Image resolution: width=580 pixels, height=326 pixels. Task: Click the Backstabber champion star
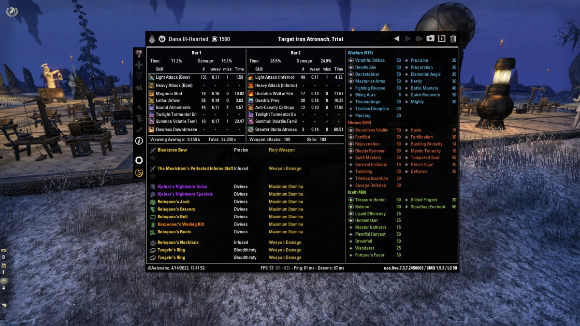[351, 74]
